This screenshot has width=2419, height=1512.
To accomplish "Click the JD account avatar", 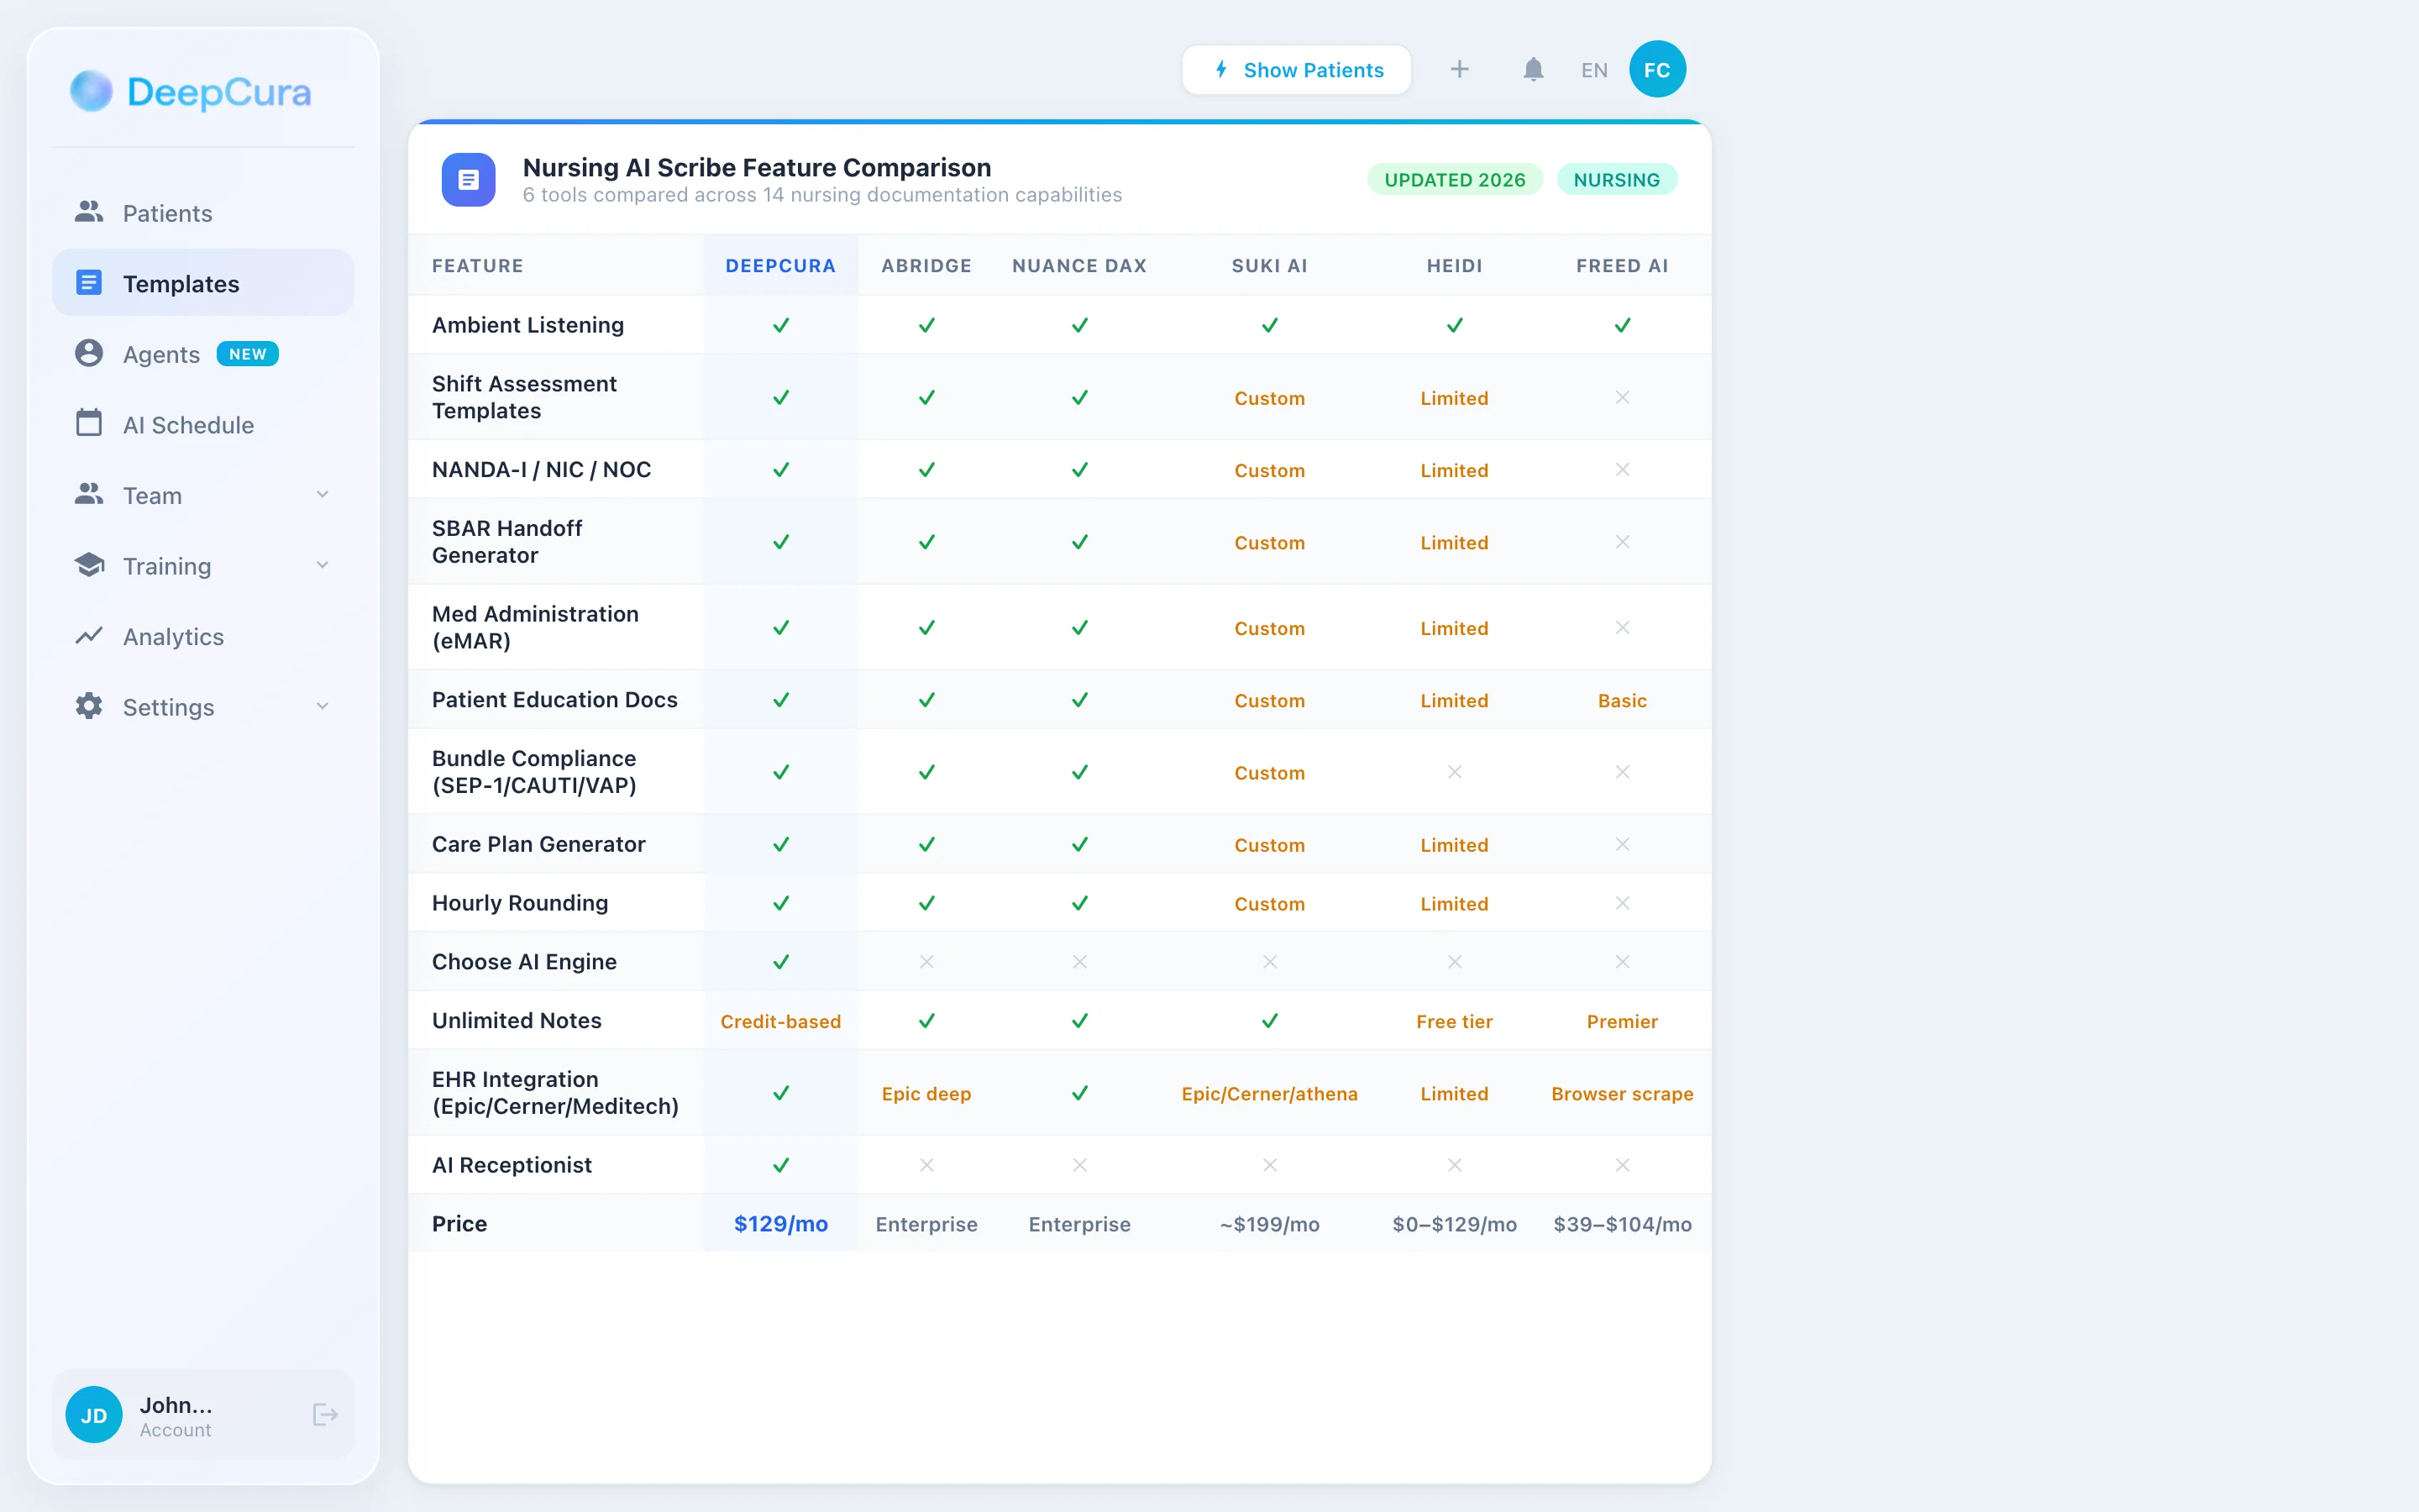I will pos(94,1414).
